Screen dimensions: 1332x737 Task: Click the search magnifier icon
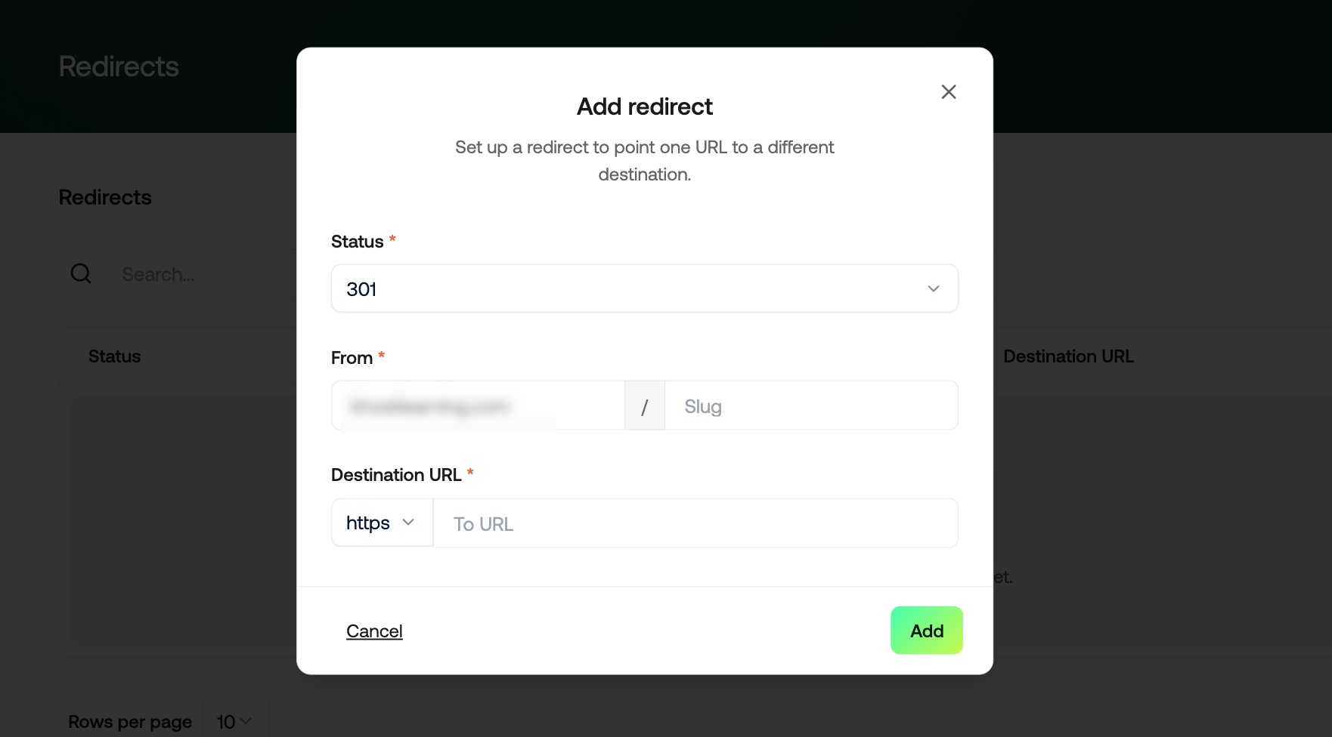81,273
